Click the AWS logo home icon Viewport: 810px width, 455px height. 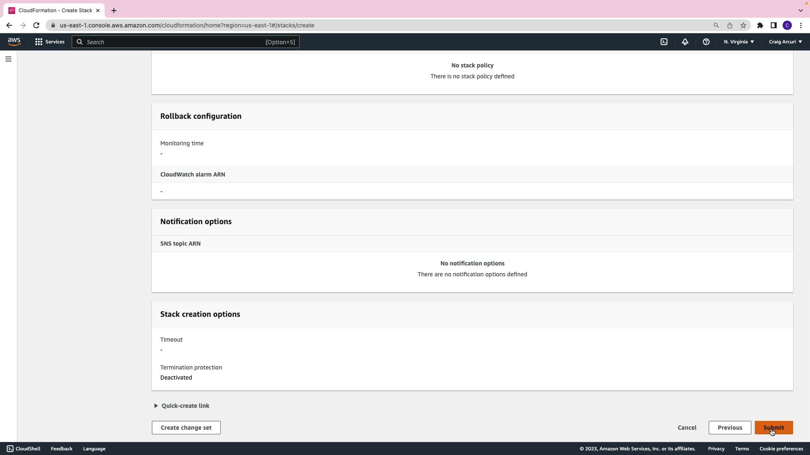pos(14,42)
